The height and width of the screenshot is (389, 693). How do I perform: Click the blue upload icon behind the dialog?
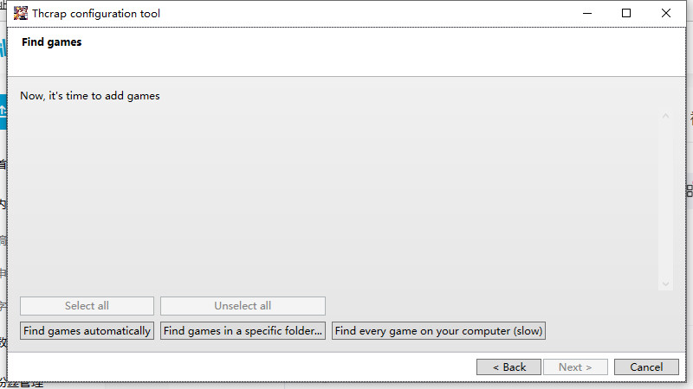click(x=3, y=112)
